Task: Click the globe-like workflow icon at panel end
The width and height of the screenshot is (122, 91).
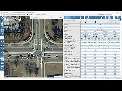Action: [118, 17]
